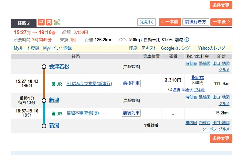Open 前後行き方 alternative routes

pyautogui.click(x=196, y=22)
